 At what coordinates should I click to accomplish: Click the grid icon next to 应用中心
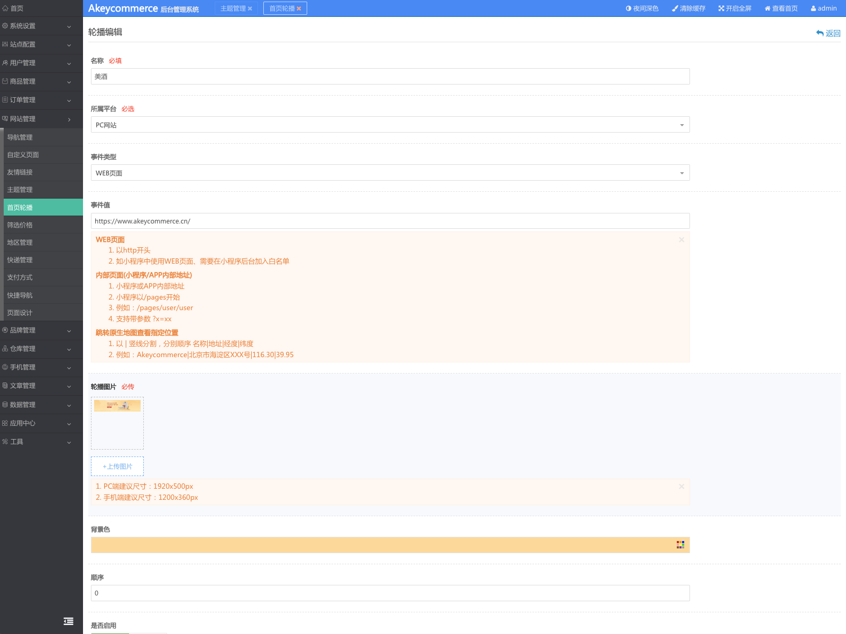(5, 423)
